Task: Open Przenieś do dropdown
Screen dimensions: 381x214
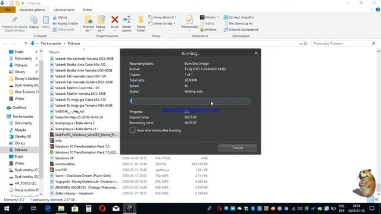Action: click(88, 24)
